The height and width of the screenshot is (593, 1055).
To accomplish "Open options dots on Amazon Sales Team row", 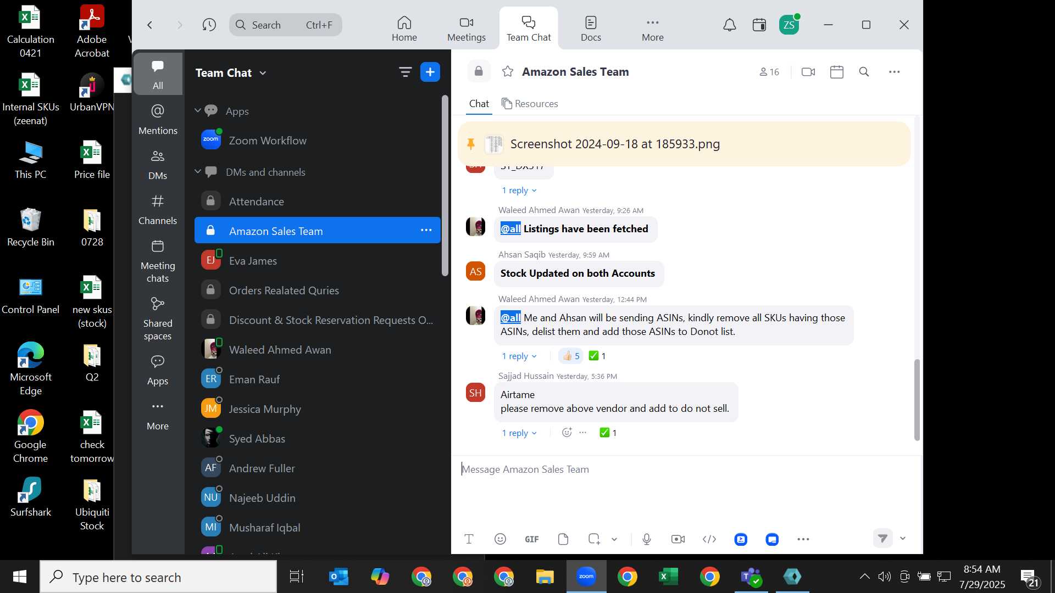I will [426, 231].
